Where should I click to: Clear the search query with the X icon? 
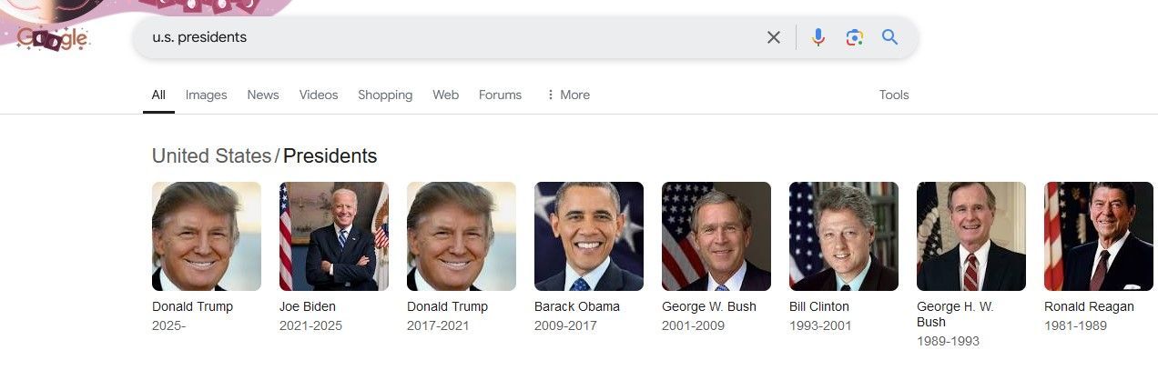773,37
